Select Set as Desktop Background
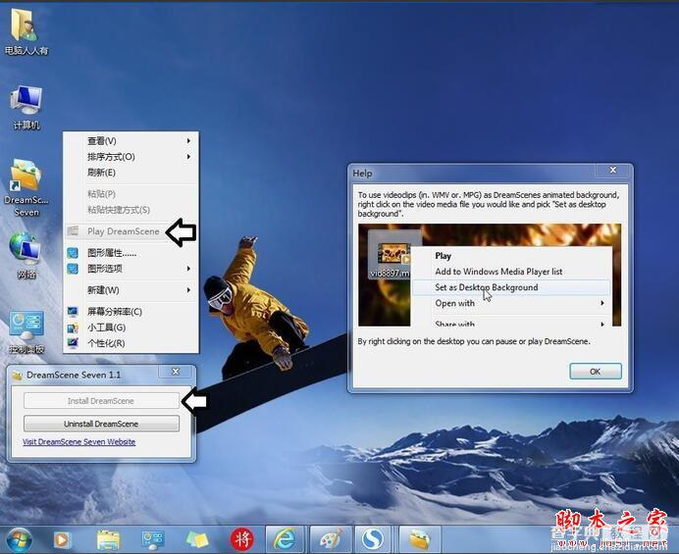 pyautogui.click(x=511, y=287)
